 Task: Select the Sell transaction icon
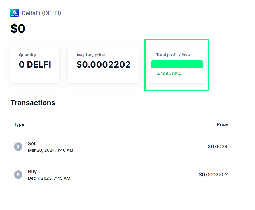pos(18,146)
